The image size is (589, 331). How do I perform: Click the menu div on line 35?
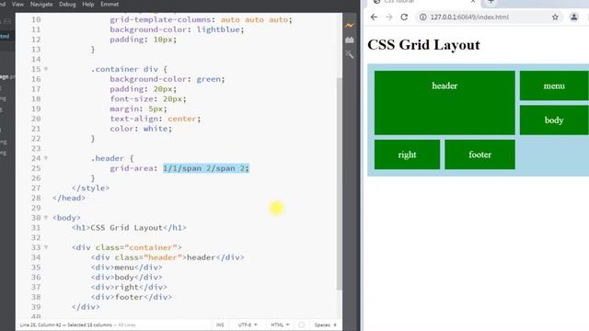127,268
